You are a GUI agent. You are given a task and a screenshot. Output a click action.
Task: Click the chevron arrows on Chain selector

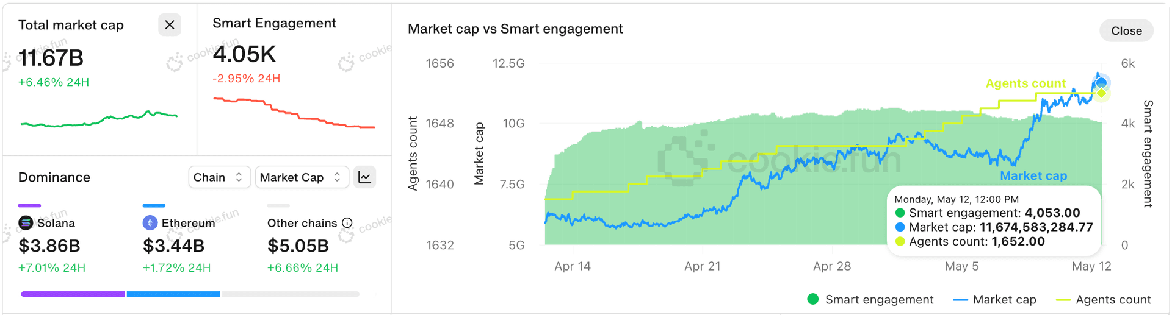click(x=239, y=177)
